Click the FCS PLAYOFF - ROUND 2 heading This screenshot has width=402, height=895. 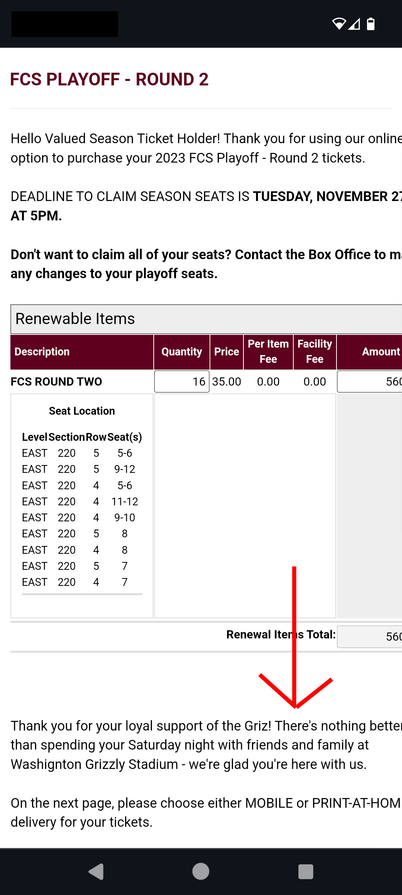pos(109,79)
